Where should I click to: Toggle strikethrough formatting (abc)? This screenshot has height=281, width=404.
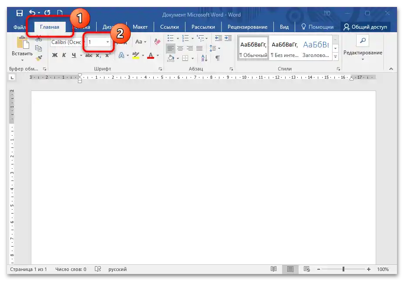89,55
